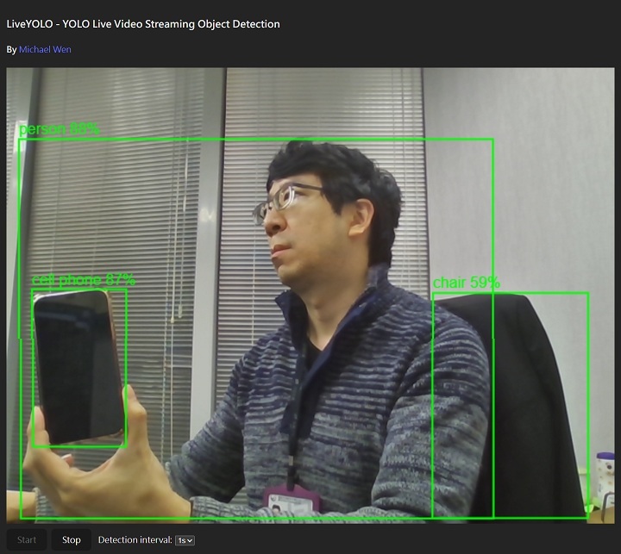Click the 'Detection interval:' text label

[x=135, y=540]
